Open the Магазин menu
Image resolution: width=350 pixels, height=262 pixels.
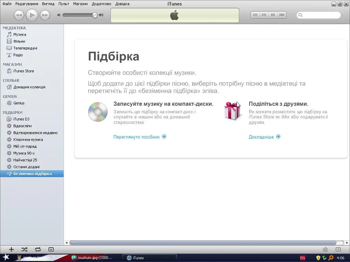point(80,4)
